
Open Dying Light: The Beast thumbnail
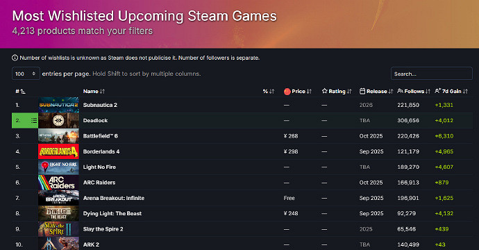click(58, 214)
